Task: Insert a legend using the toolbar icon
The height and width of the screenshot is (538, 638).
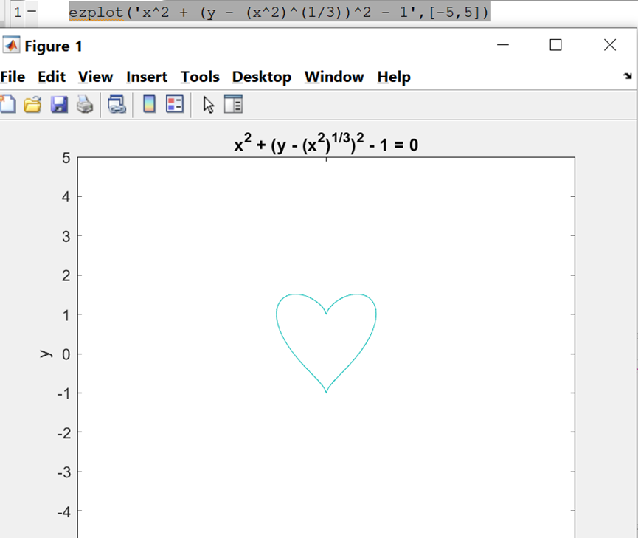Action: click(175, 104)
